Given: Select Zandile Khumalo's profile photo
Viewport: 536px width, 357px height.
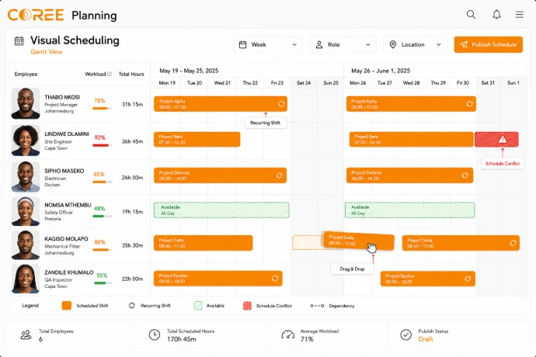Looking at the screenshot, I should [26, 279].
